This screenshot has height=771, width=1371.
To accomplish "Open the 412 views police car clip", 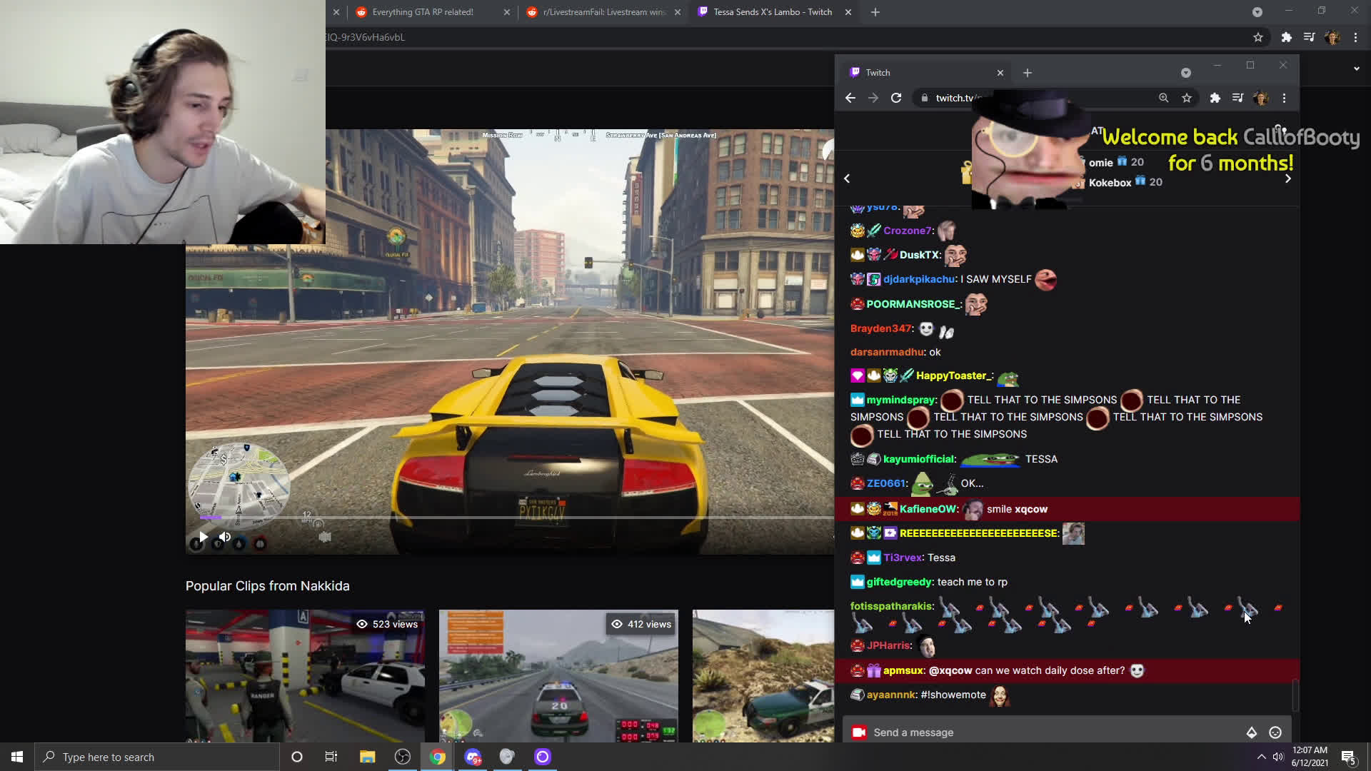I will pyautogui.click(x=558, y=675).
